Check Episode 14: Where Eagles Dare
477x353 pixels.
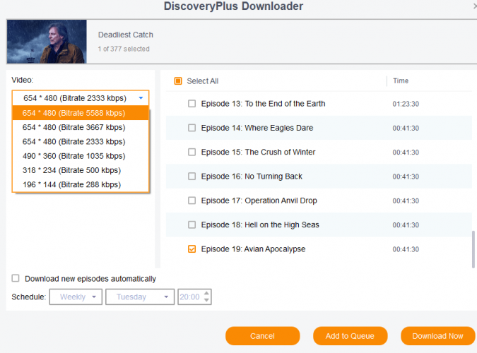point(192,128)
